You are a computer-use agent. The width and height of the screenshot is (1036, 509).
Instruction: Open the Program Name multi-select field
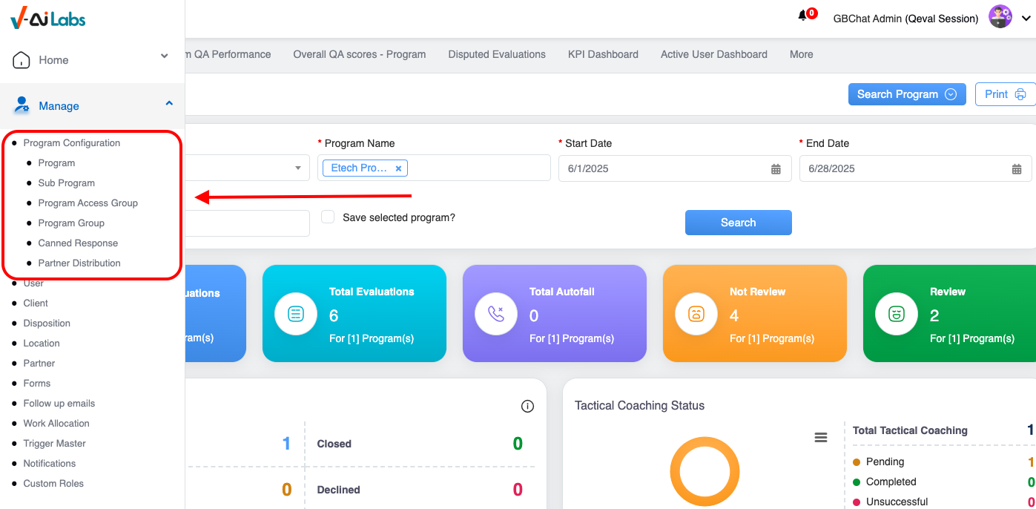434,168
